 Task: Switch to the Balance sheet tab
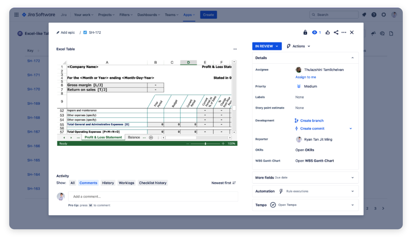click(134, 137)
